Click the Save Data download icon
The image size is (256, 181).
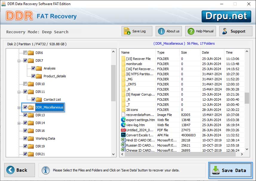[216, 170]
